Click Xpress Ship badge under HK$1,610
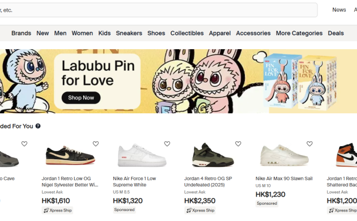Screen dimensions: 357x221 pos(57,210)
